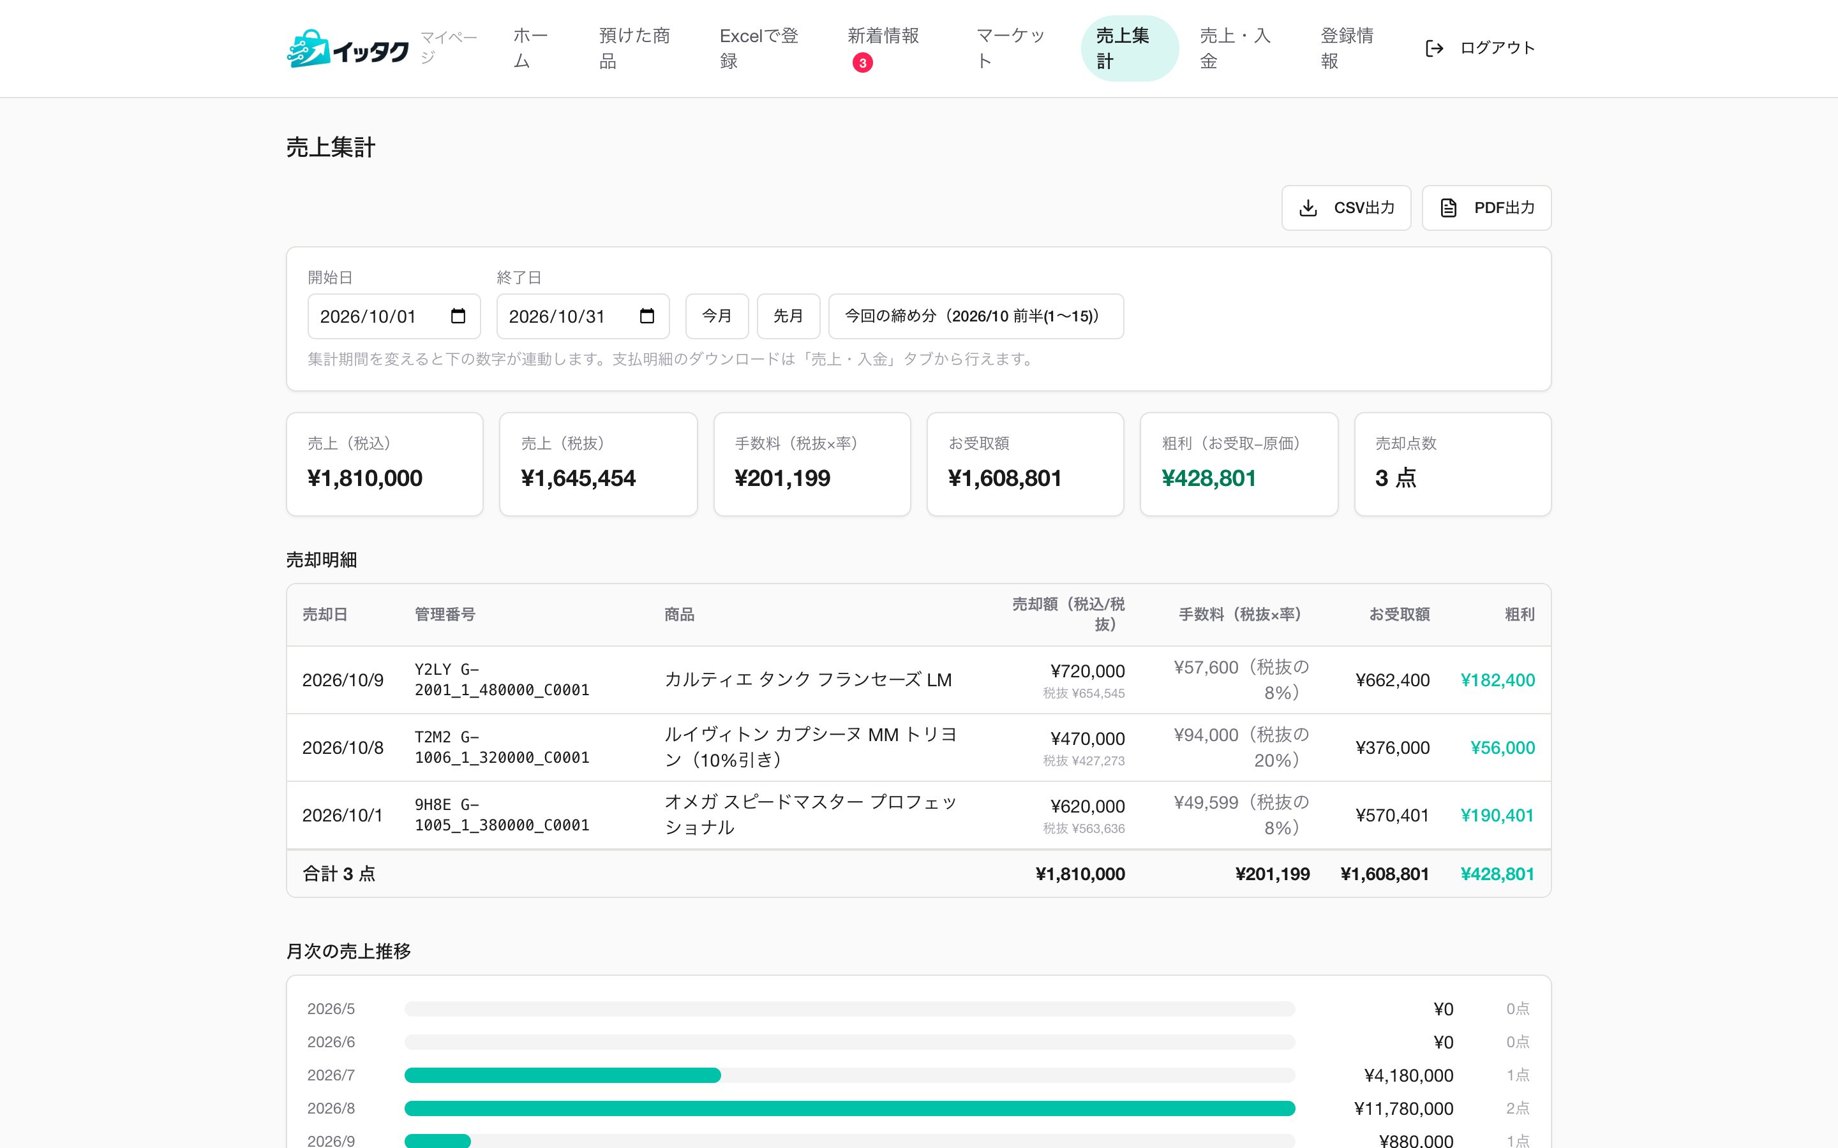Click sale amount ¥620,000

(1087, 806)
